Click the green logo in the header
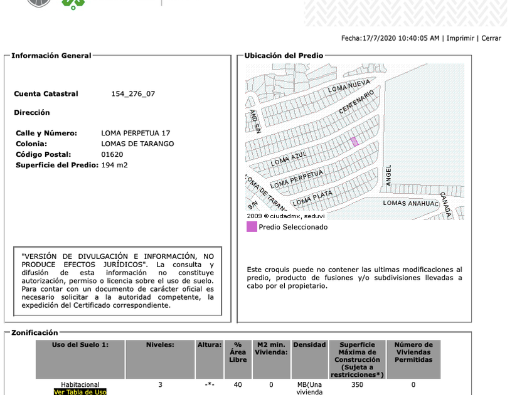This screenshot has height=395, width=527. click(x=73, y=4)
